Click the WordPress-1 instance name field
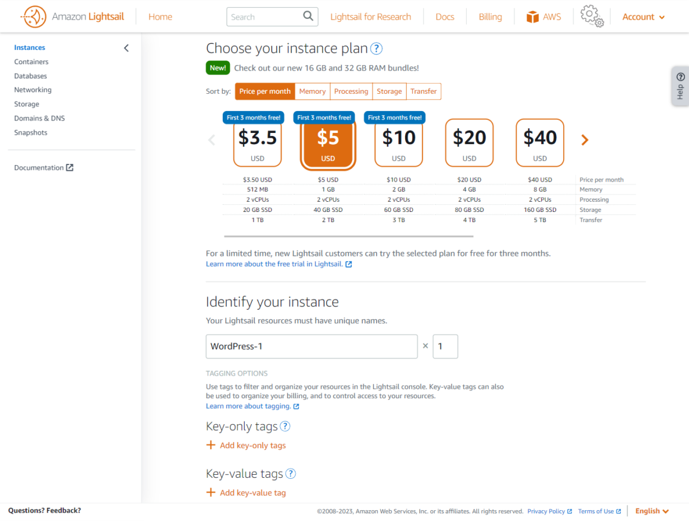689x521 pixels. [311, 346]
